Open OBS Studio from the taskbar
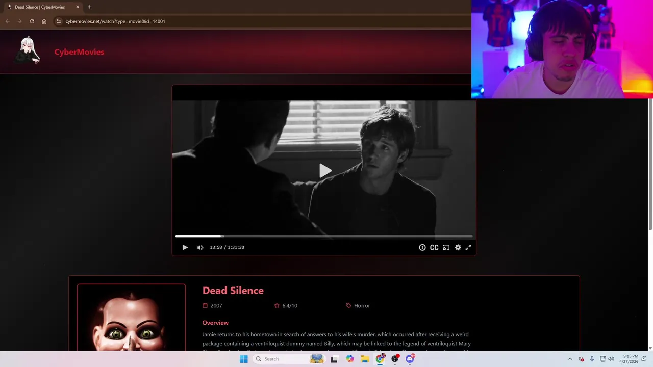The height and width of the screenshot is (367, 653). pyautogui.click(x=395, y=359)
